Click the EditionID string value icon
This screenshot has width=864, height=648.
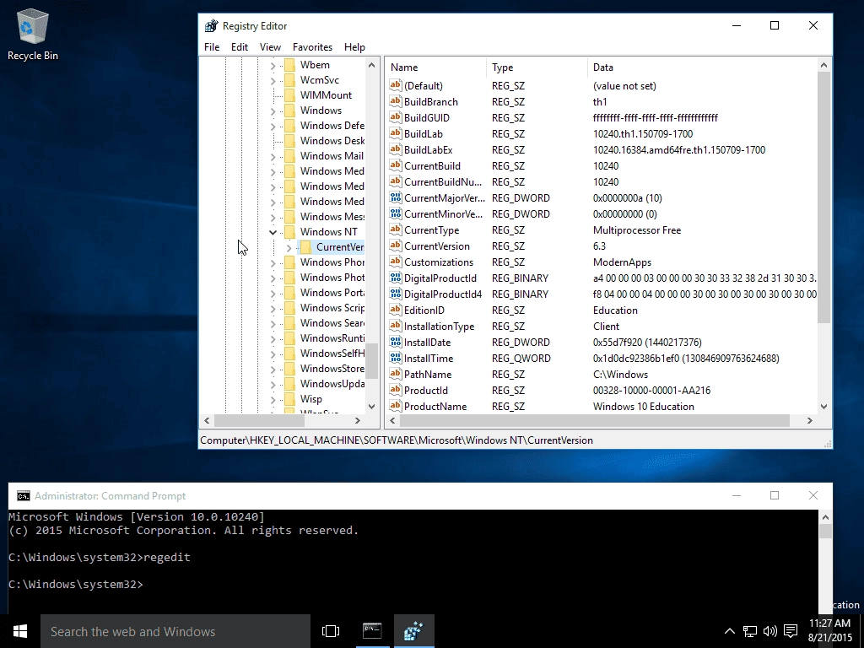[395, 310]
